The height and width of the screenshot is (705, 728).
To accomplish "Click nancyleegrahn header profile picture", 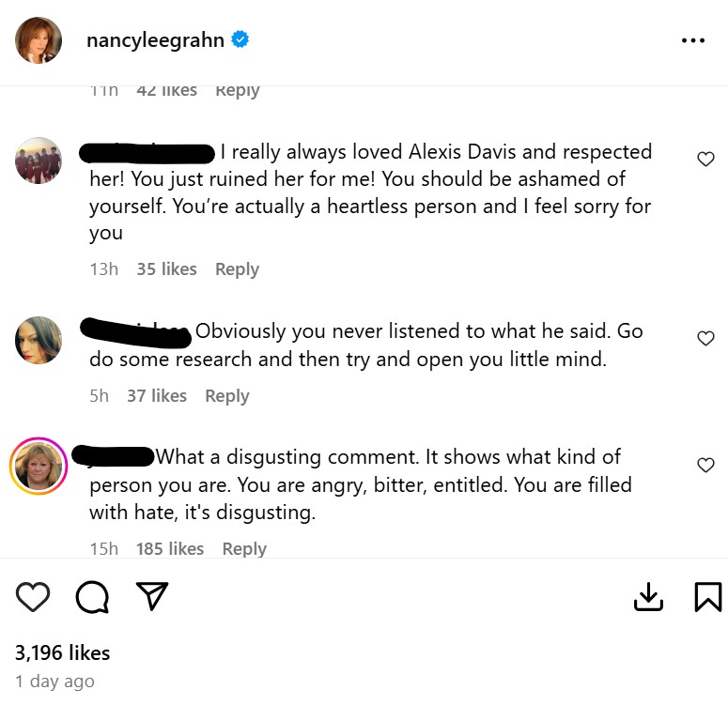I will pos(39,40).
